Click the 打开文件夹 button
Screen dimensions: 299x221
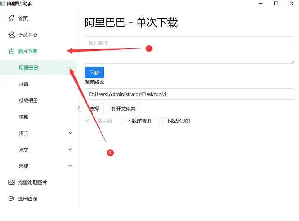123,109
